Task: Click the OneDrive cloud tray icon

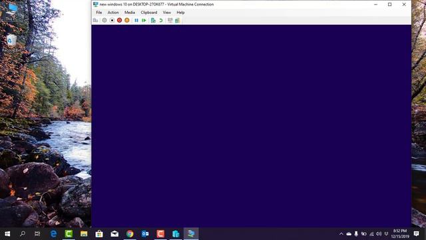Action: point(349,234)
